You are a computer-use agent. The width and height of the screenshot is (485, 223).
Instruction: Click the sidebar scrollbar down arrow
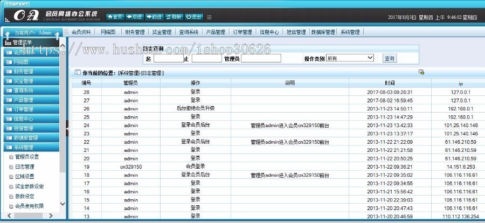pyautogui.click(x=63, y=204)
